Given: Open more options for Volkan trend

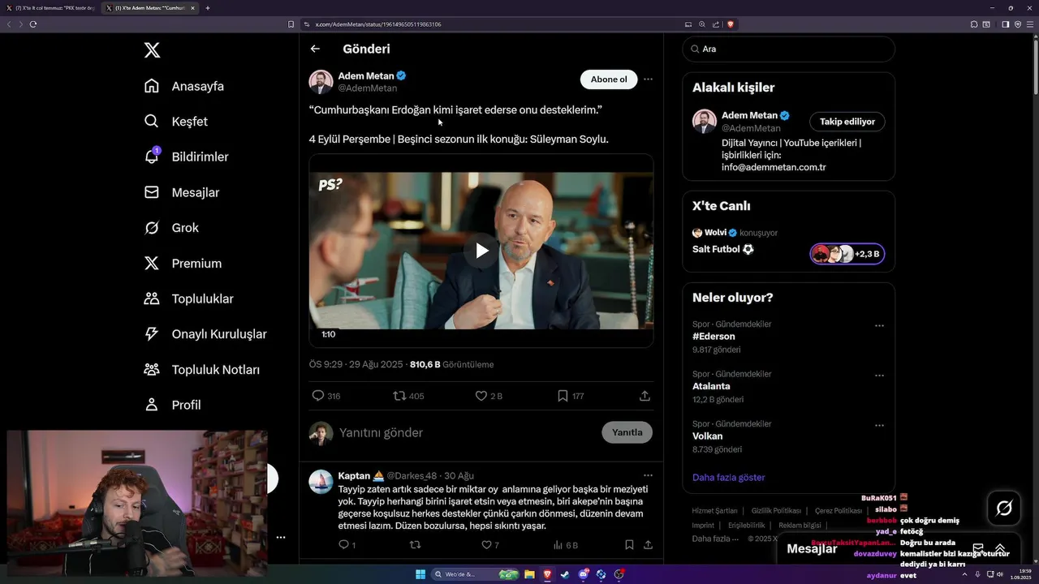Looking at the screenshot, I should click(879, 426).
